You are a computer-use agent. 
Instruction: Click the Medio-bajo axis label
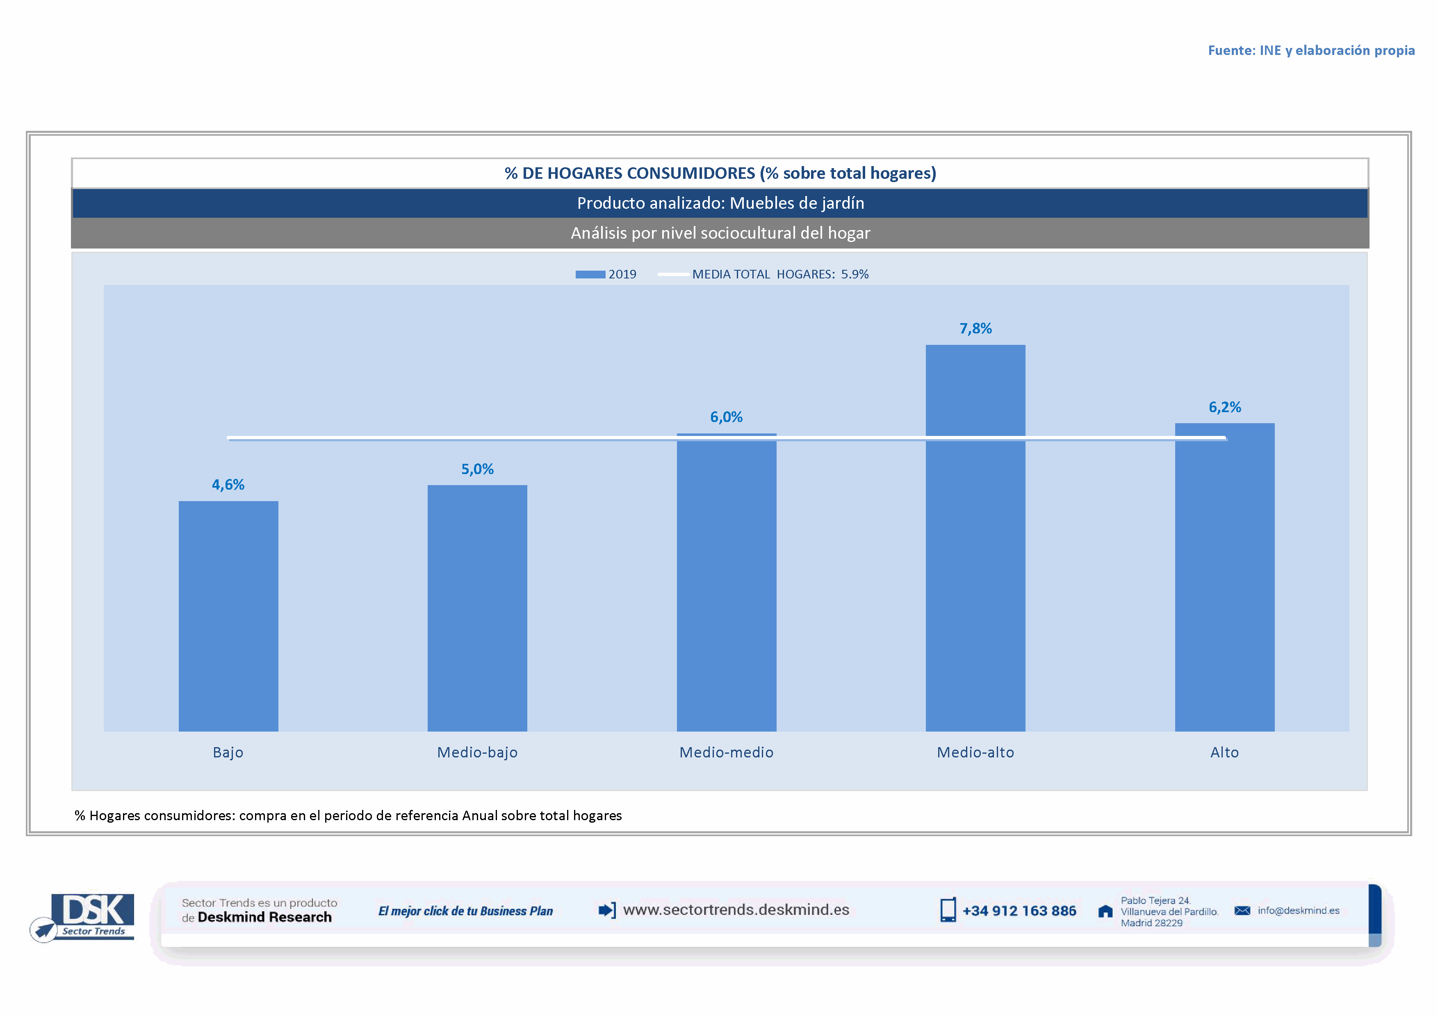click(477, 752)
